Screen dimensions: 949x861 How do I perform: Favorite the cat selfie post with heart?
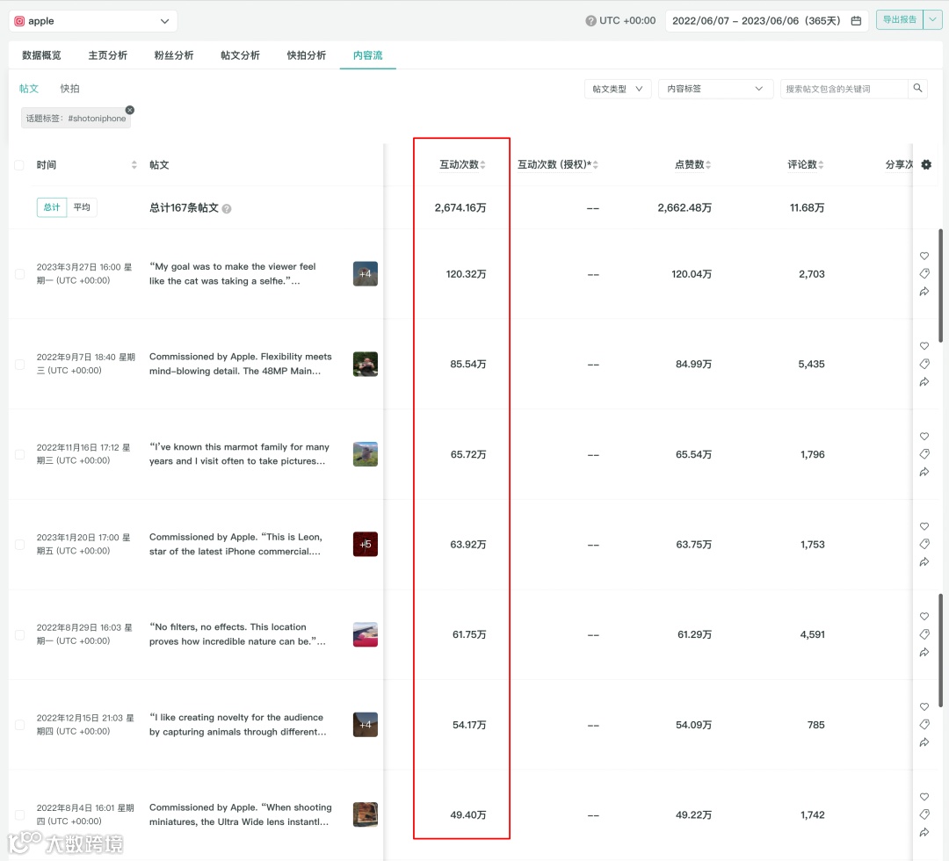tap(924, 256)
